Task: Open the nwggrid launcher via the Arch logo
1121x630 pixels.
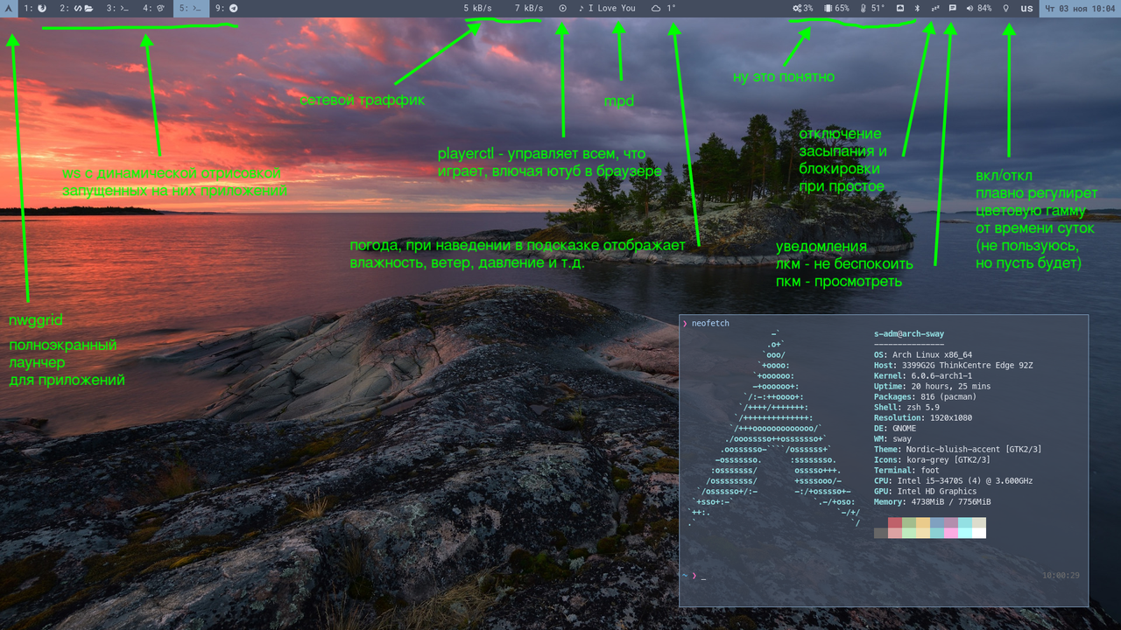Action: click(7, 8)
